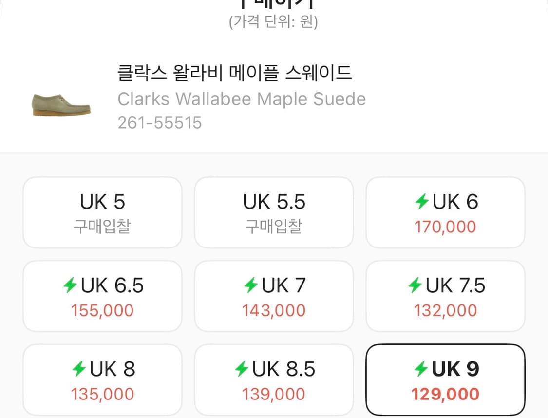The height and width of the screenshot is (418, 548).
Task: Select size UK 5.5 with 구매입찰 option
Action: [273, 212]
